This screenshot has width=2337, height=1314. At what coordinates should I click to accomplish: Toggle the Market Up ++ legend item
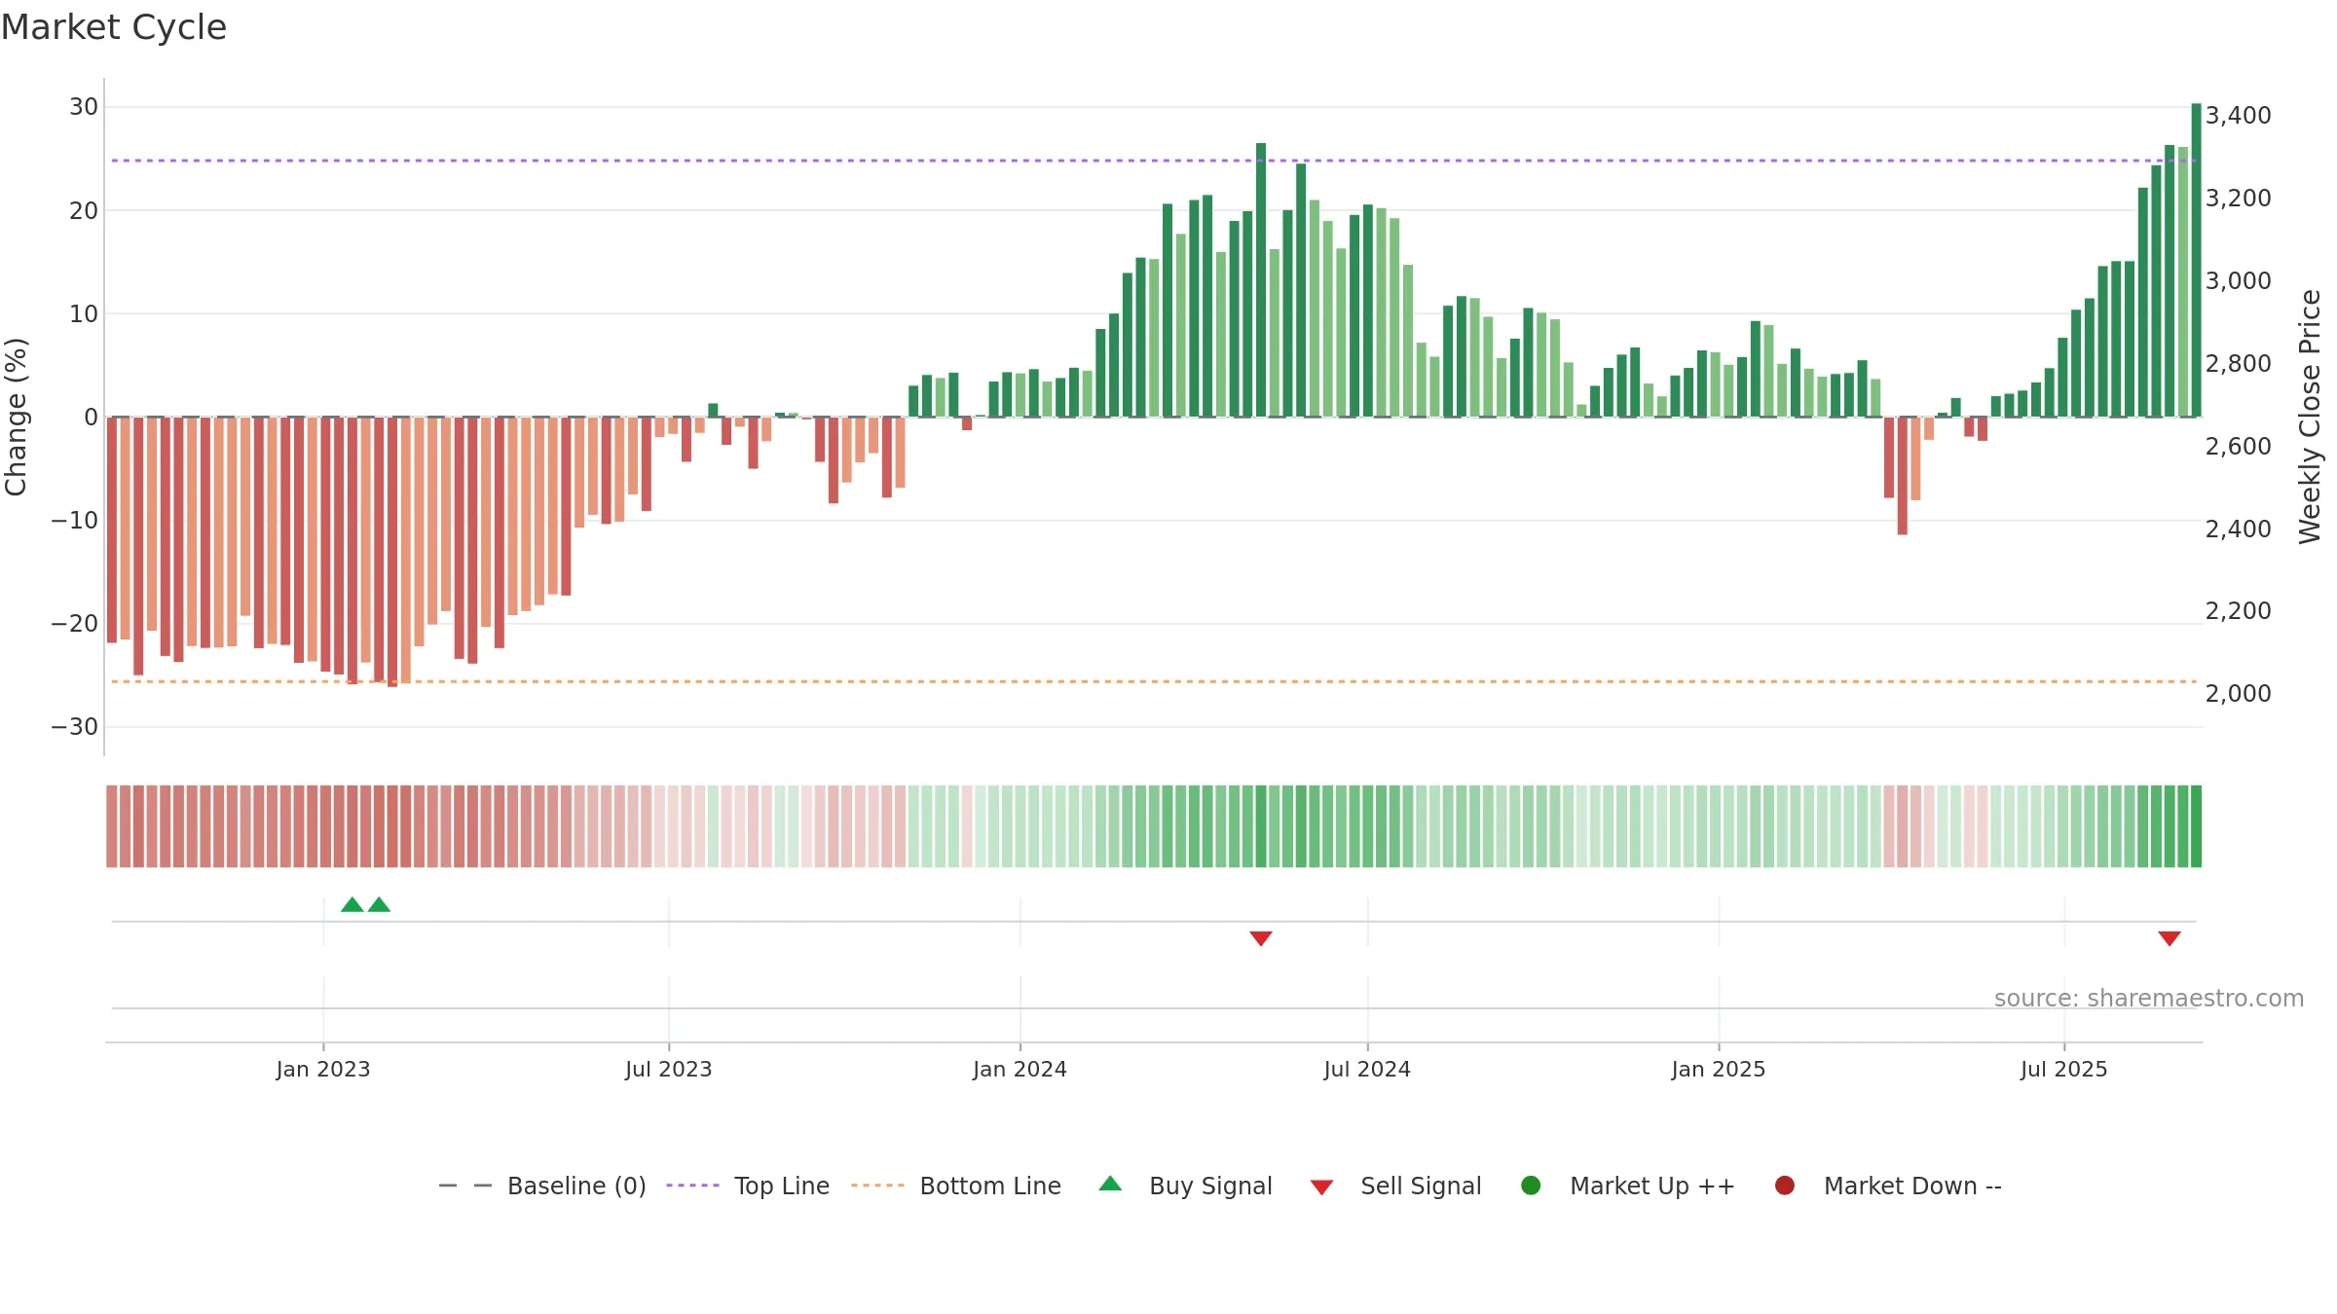click(x=1627, y=1186)
